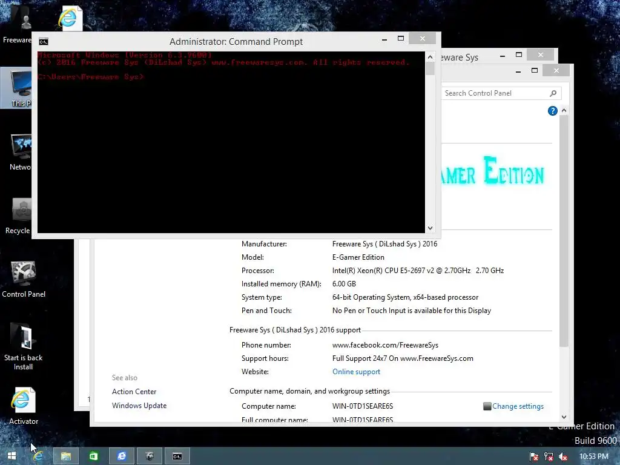Screen dimensions: 620x465
Task: Maximize the Command Prompt window
Action: click(x=401, y=39)
